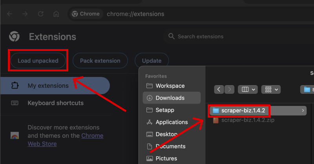Click the Favorites section header
Screen dimensions: 314x164
click(x=156, y=76)
